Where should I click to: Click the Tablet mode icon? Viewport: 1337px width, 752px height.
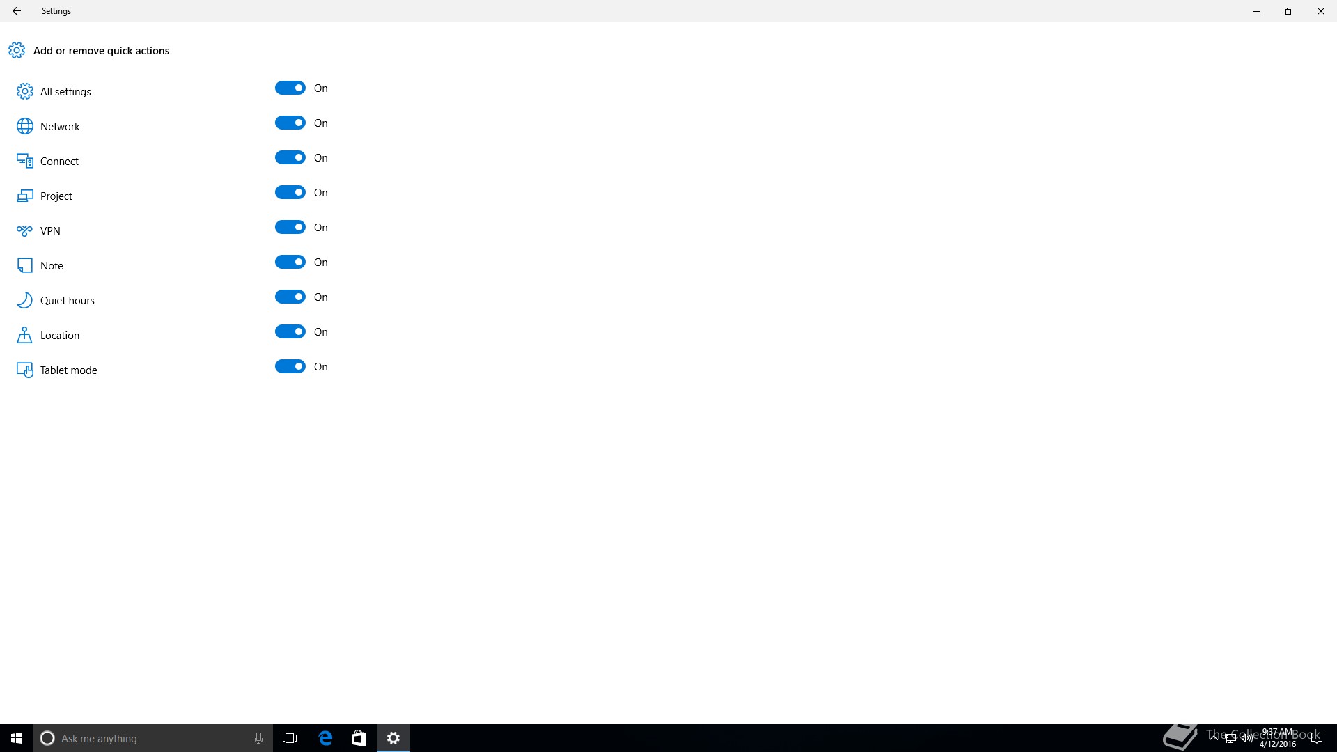point(25,370)
